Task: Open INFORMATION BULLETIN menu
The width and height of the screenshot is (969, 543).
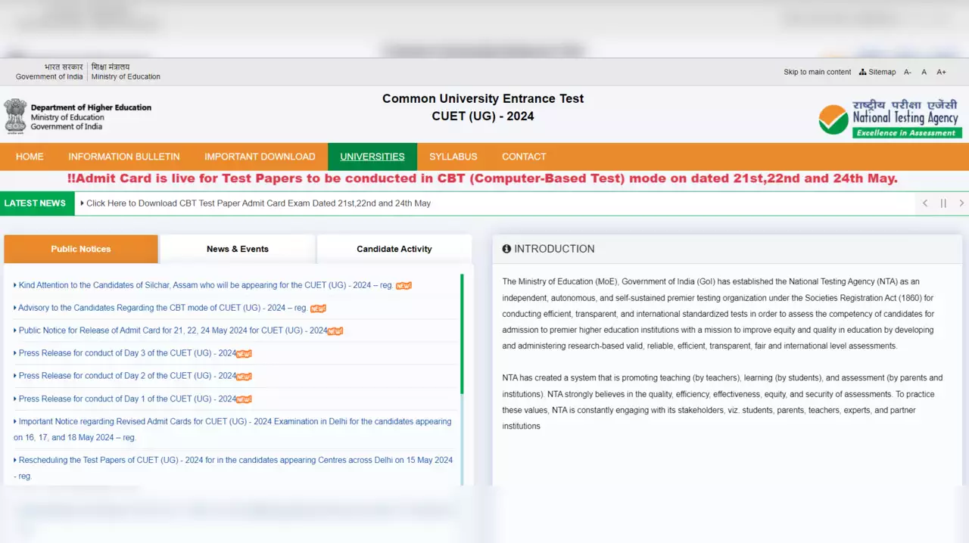Action: pos(124,157)
